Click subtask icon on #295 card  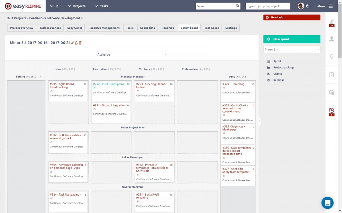51,91
